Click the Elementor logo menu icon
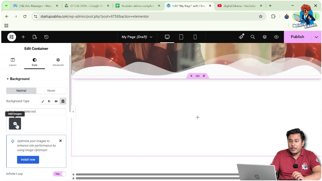This screenshot has width=322, height=181. tap(11, 37)
